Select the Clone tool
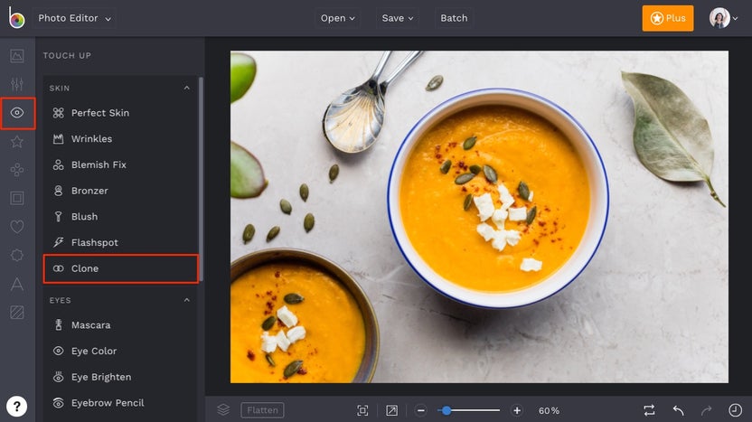 pos(120,268)
